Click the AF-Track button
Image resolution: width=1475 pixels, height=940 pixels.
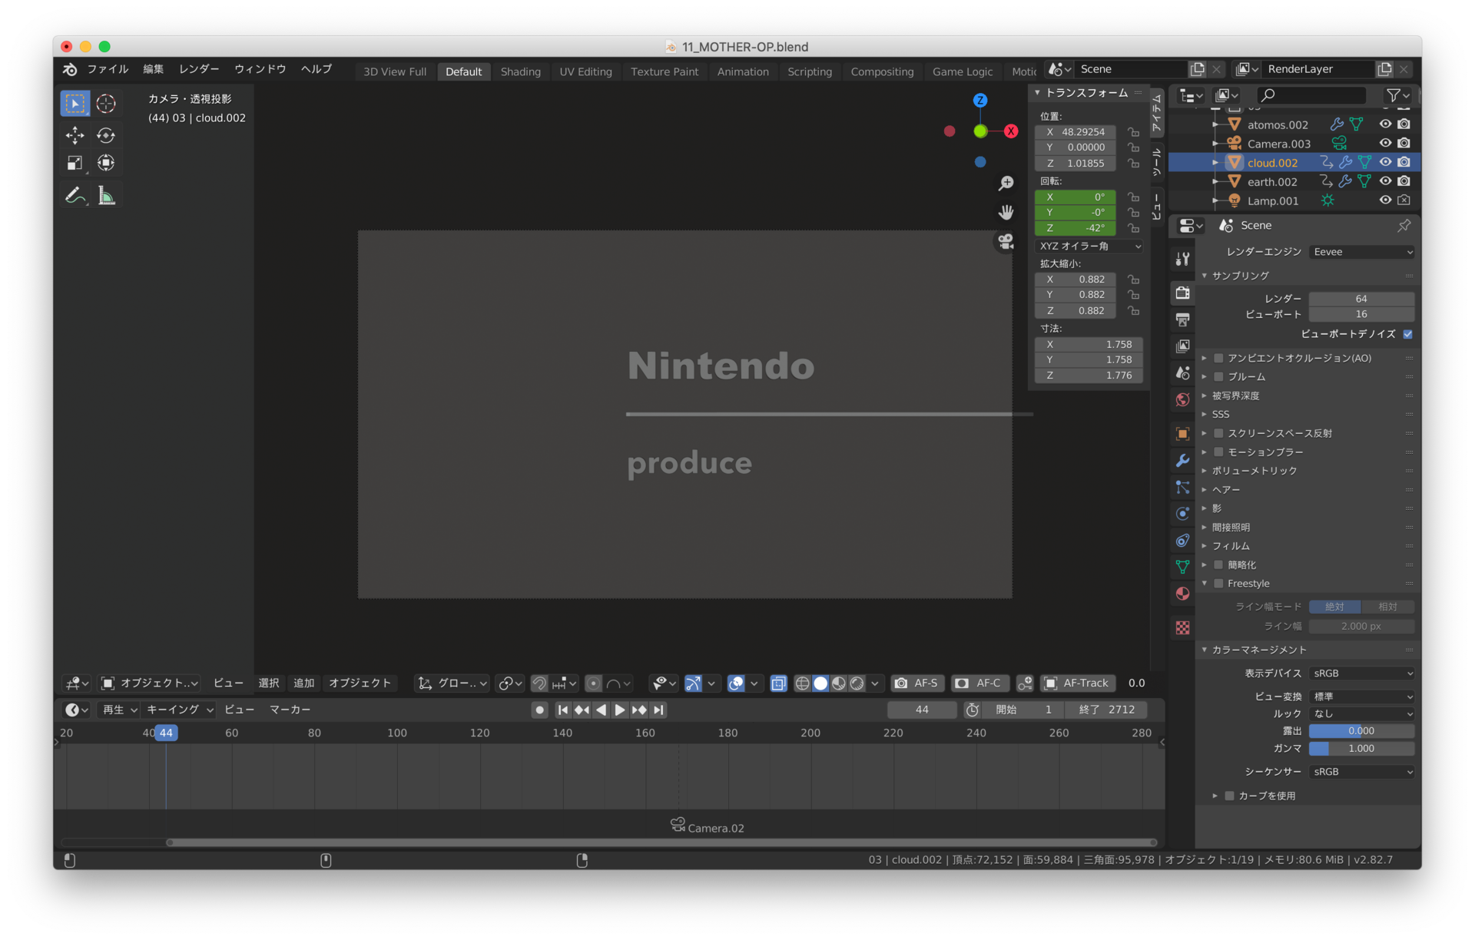click(x=1076, y=683)
